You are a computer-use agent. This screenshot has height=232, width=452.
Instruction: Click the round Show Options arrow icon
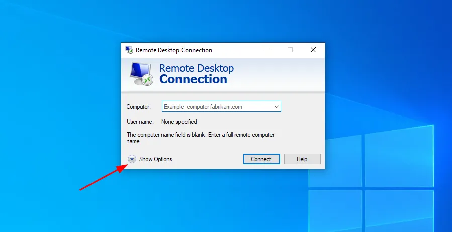(x=132, y=159)
